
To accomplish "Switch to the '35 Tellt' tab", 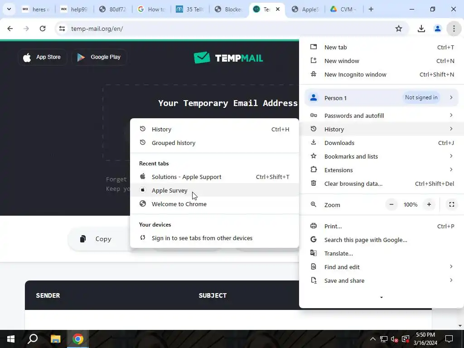I will click(x=190, y=9).
